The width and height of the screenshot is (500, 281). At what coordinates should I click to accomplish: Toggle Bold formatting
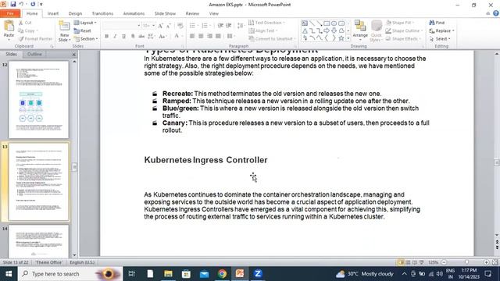[107, 36]
